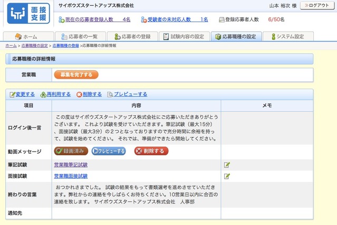
Task: Click the orange 募集を完了する button
Action: coord(76,74)
